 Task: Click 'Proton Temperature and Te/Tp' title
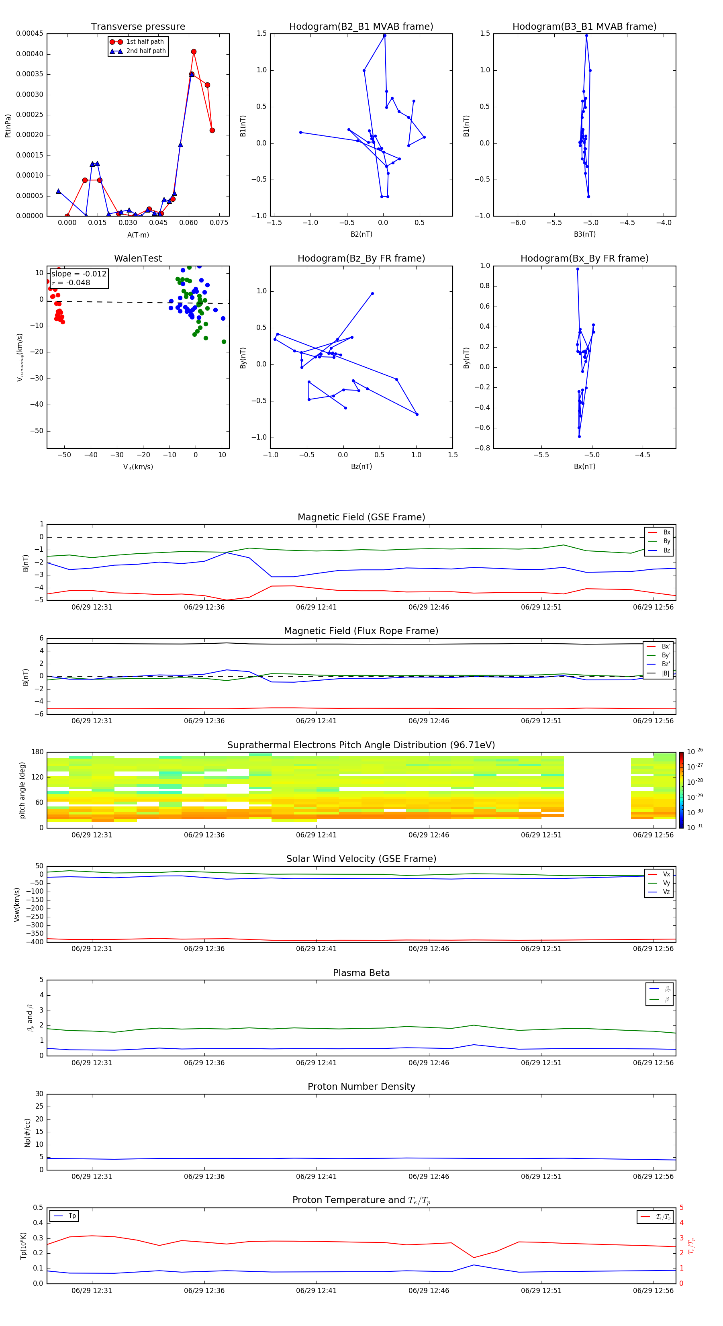pos(361,1201)
